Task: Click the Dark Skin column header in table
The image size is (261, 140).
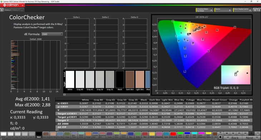Action: (x=155, y=100)
